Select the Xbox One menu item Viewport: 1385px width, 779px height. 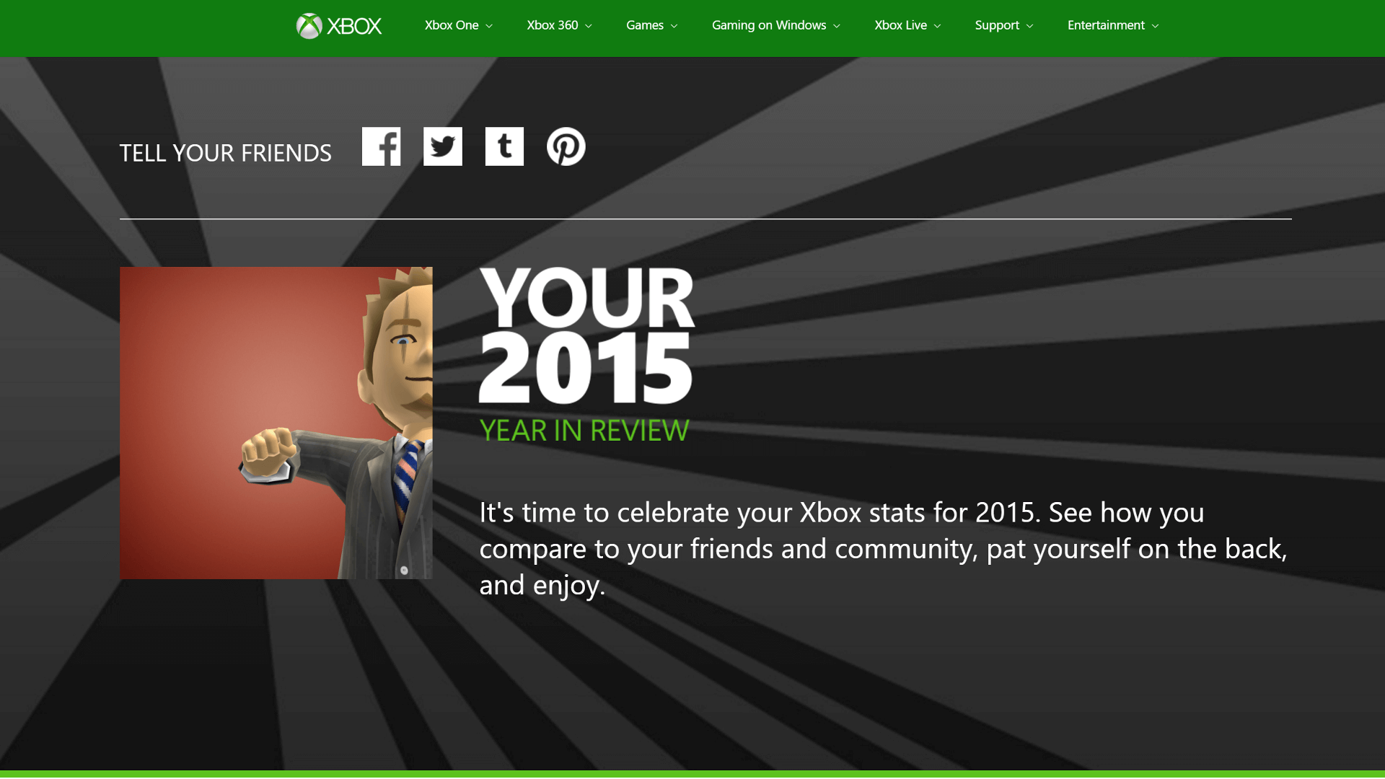coord(451,25)
